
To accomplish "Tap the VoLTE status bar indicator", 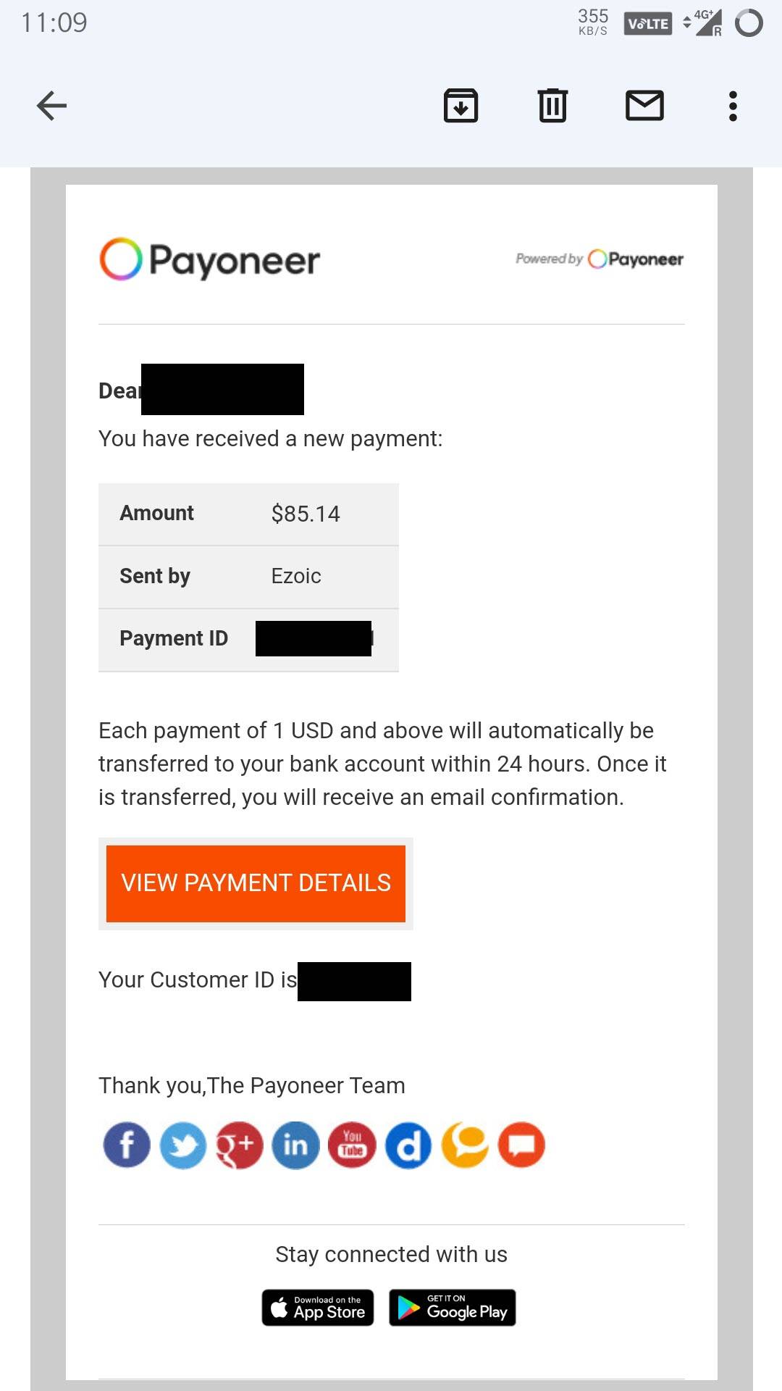I will 647,23.
